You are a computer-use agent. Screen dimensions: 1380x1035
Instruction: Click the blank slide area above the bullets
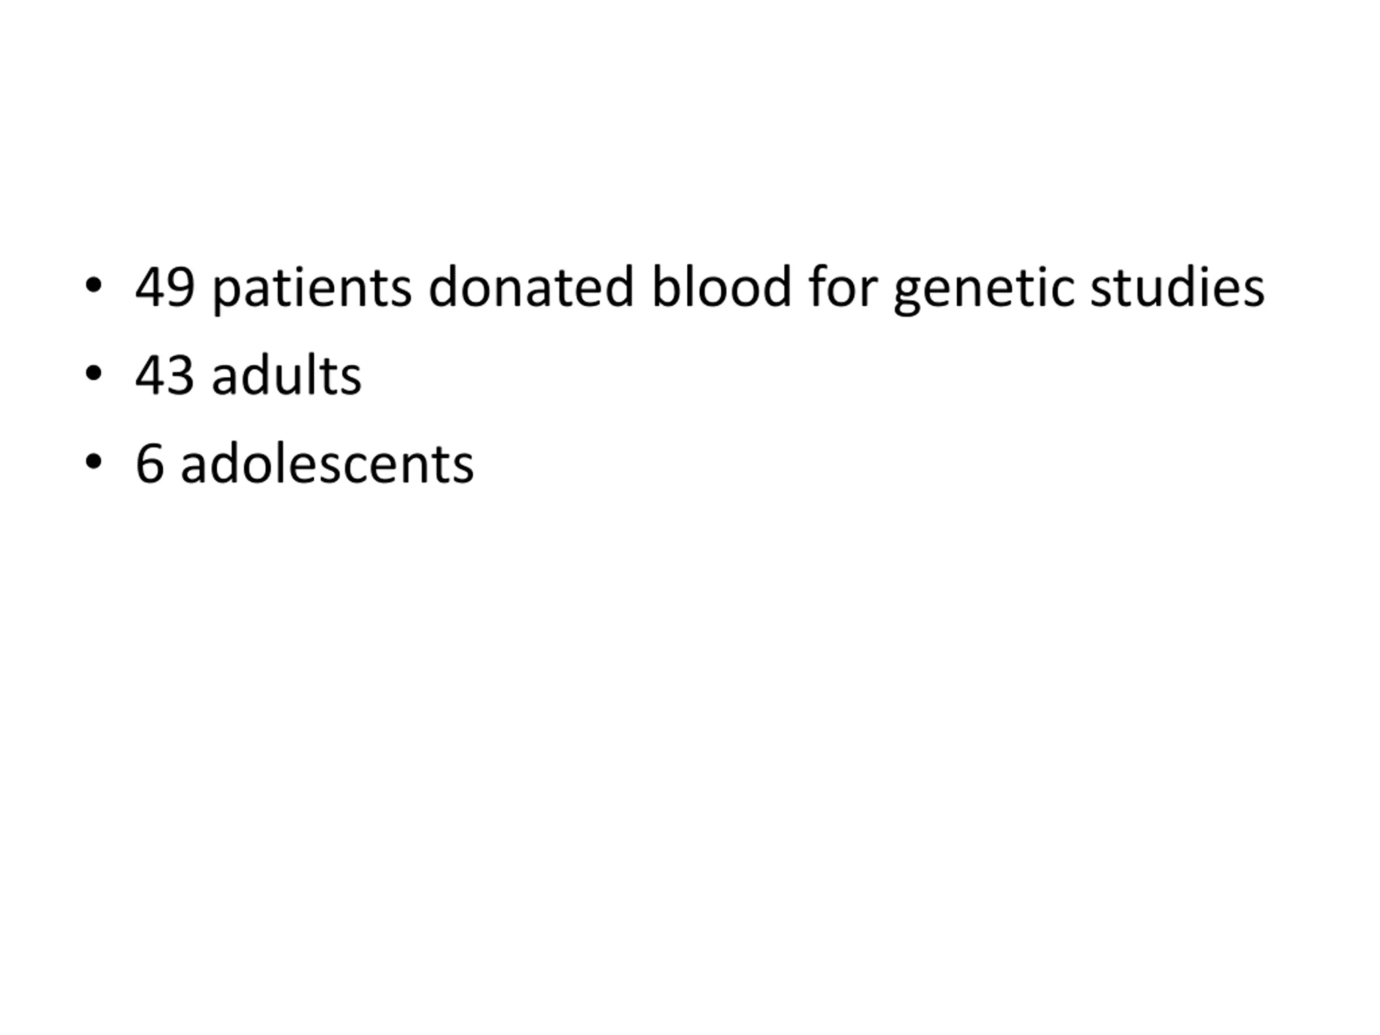point(690,125)
